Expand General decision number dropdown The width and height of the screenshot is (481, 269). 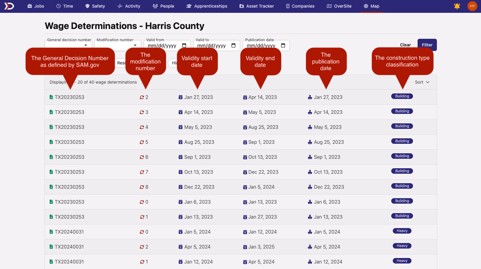[x=86, y=45]
